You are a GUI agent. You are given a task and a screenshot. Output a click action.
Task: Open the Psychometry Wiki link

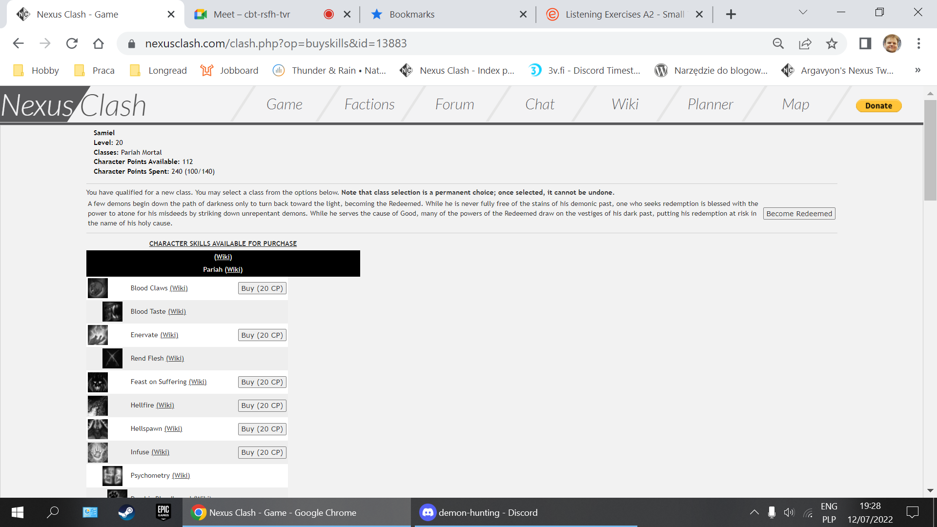click(x=181, y=476)
